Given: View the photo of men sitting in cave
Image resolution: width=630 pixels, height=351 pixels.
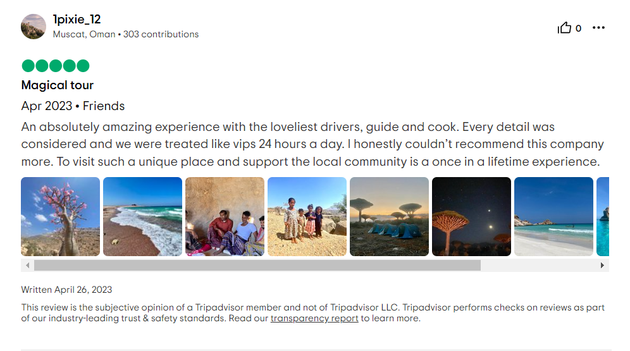Looking at the screenshot, I should (x=225, y=216).
